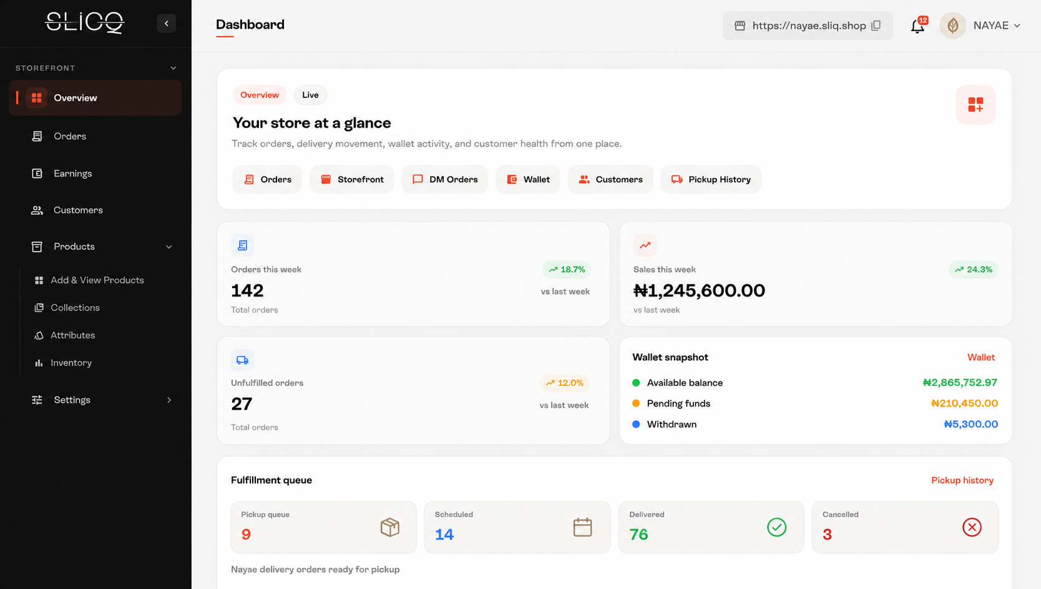Open Attributes under Products
The width and height of the screenshot is (1041, 589).
[x=73, y=335]
